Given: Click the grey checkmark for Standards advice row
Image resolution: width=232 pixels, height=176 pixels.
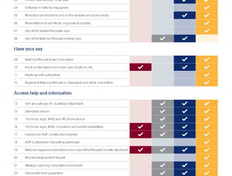Looking at the screenshot, I should [162, 111].
